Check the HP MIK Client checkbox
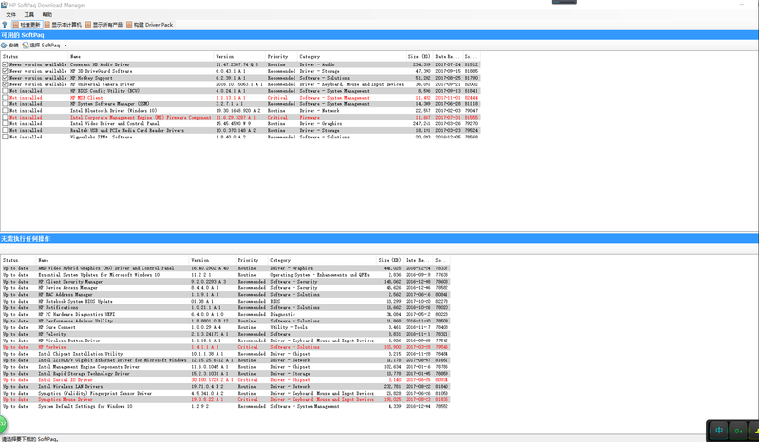The height and width of the screenshot is (442, 759). point(5,98)
